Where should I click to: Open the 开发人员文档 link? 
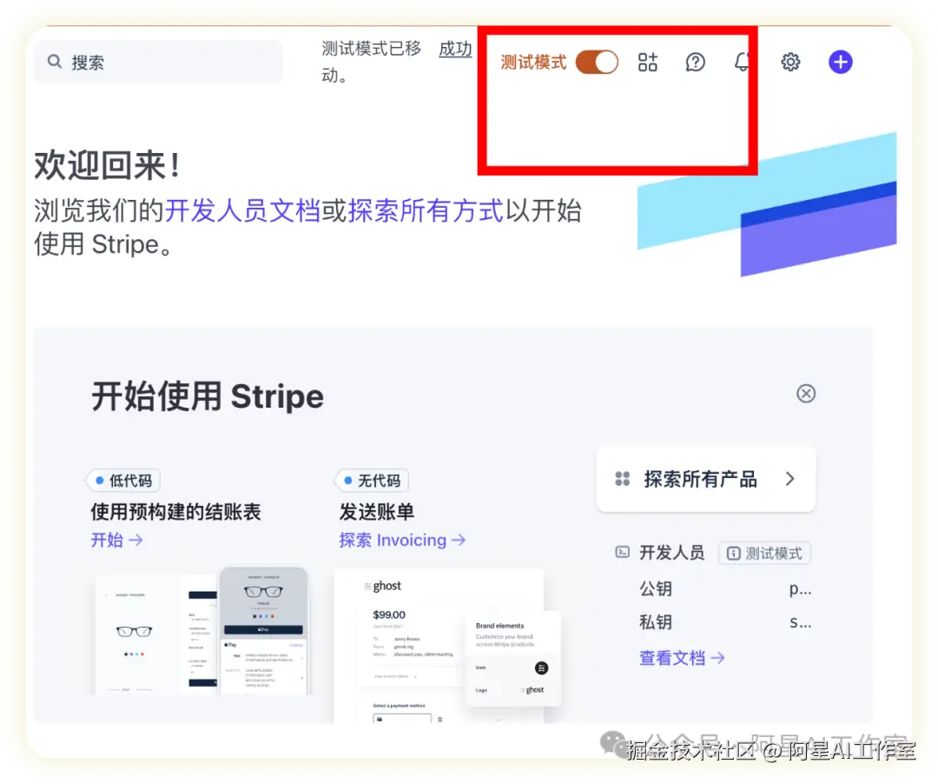[x=245, y=209]
